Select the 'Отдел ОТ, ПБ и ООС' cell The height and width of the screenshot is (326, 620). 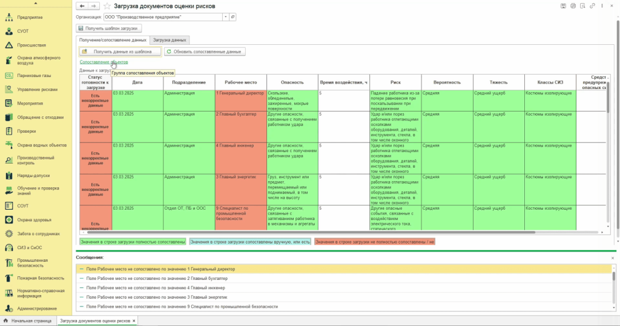(x=189, y=218)
